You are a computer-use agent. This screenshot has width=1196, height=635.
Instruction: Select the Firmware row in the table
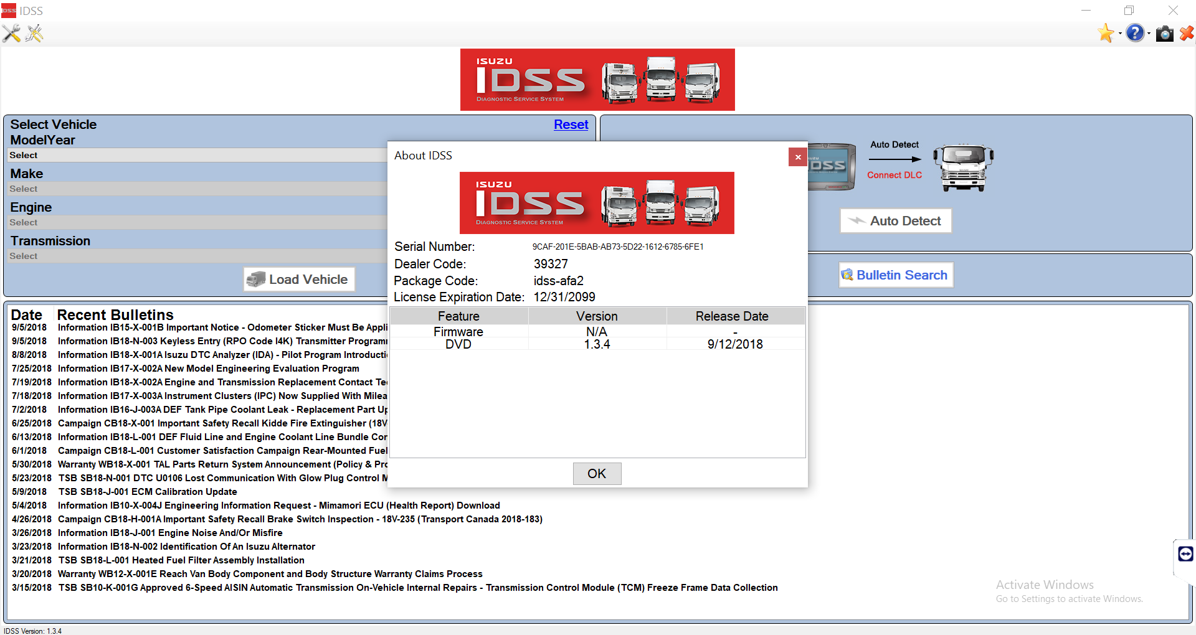pos(597,332)
